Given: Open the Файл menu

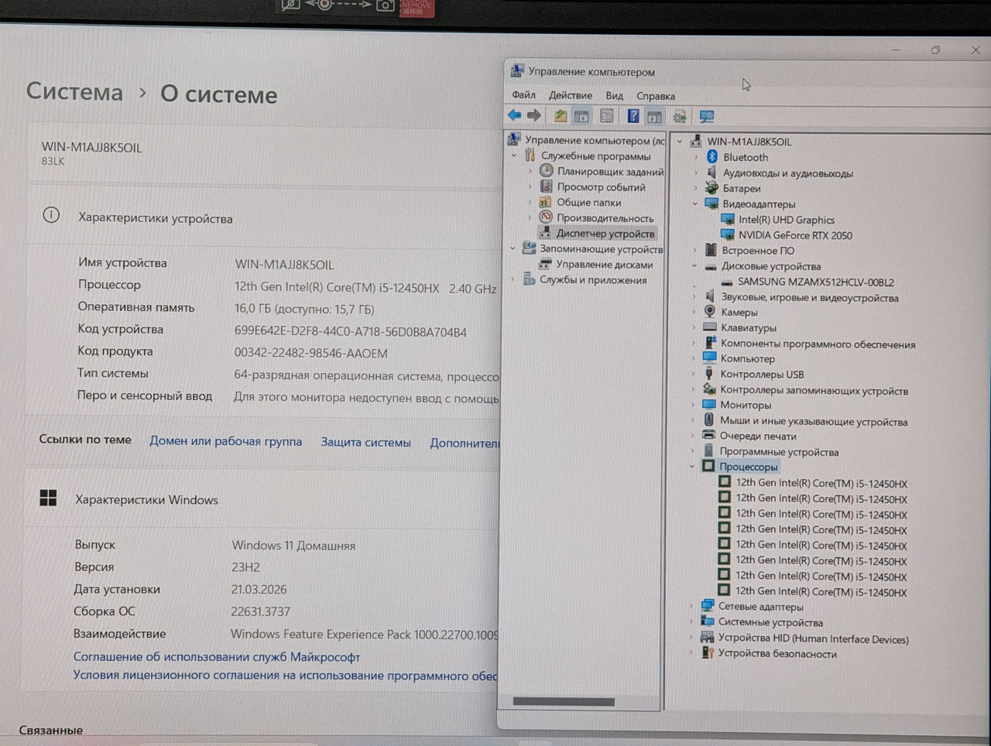Looking at the screenshot, I should 523,94.
